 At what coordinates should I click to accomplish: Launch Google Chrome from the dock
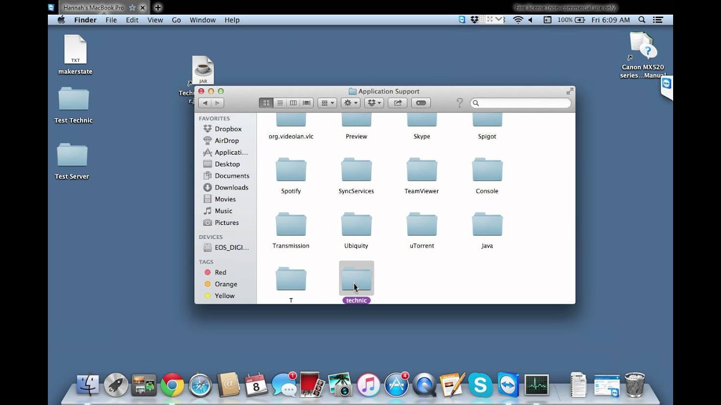172,385
